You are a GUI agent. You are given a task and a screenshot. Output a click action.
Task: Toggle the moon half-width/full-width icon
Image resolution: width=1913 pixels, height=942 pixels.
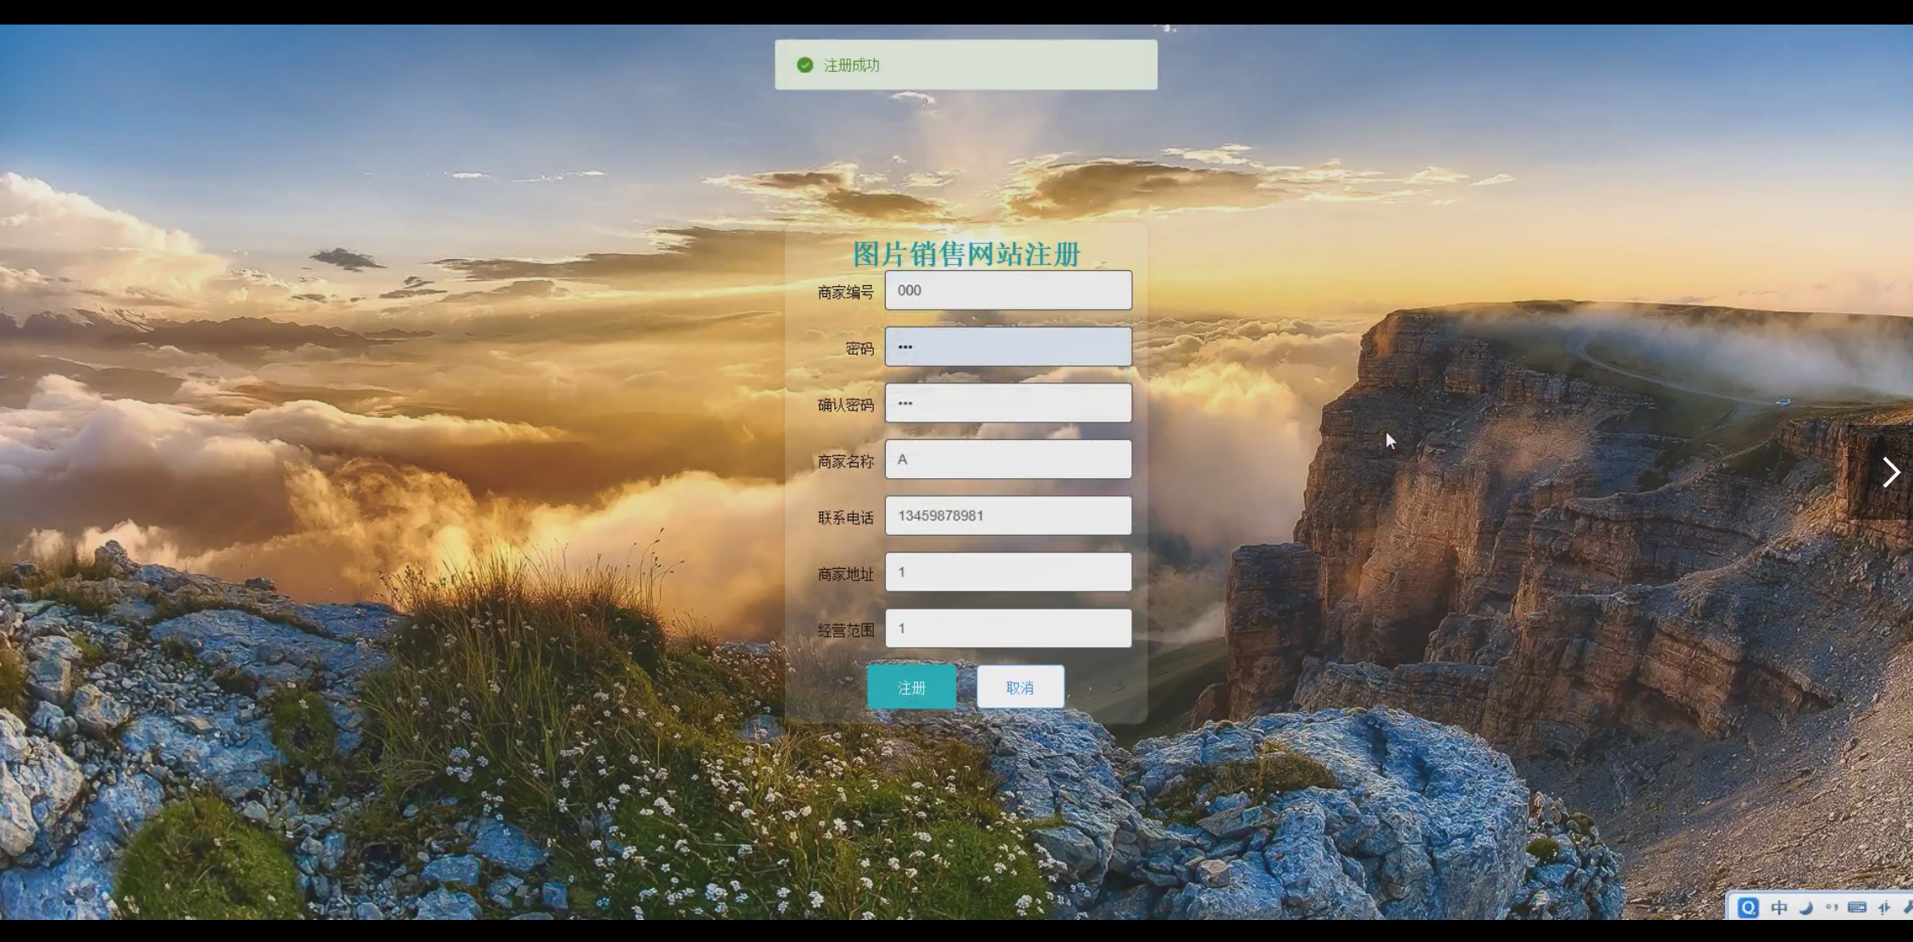[1805, 908]
